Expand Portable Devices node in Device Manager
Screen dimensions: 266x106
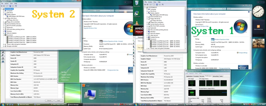[x=147, y=37]
